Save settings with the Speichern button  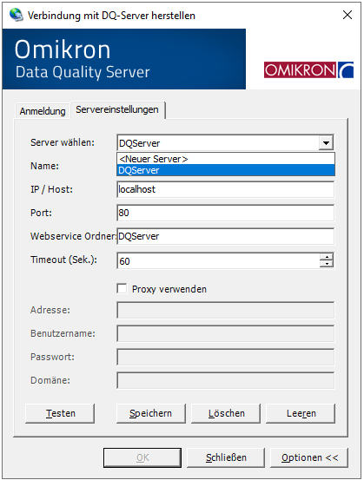tap(151, 413)
